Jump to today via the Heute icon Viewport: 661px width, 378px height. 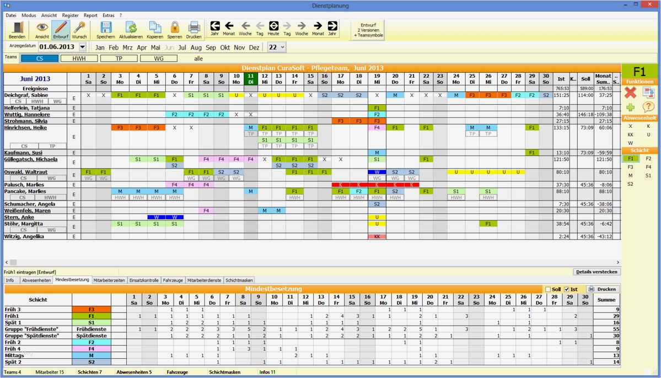point(273,25)
